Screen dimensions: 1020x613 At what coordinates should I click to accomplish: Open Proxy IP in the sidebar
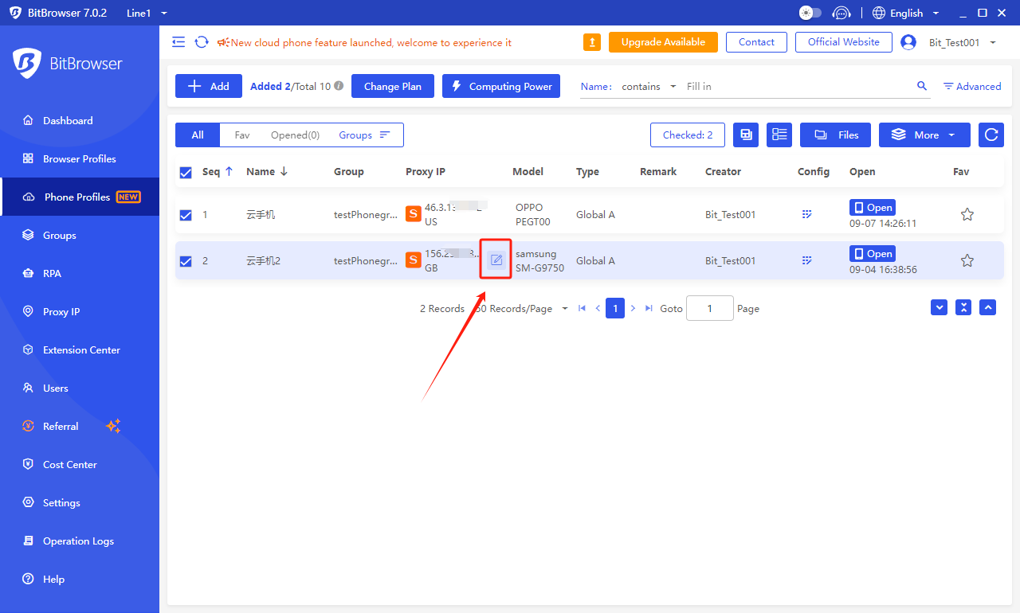click(61, 311)
